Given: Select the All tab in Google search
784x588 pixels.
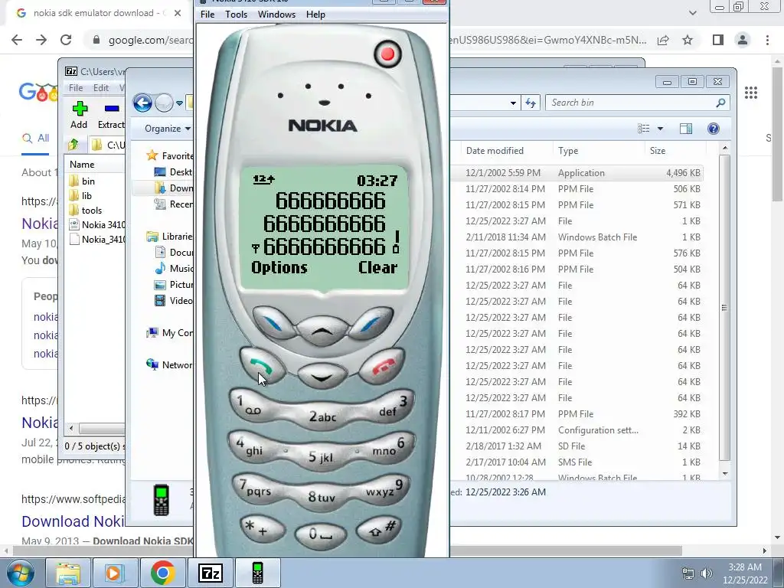Looking at the screenshot, I should 35,138.
